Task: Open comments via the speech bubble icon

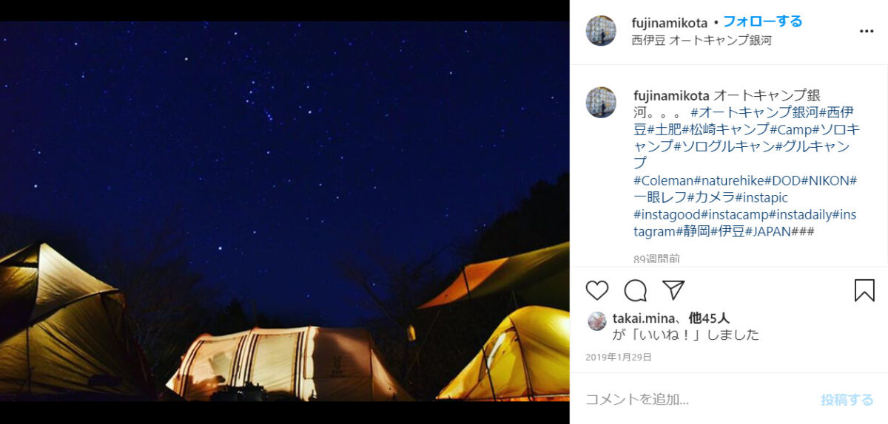Action: (635, 290)
